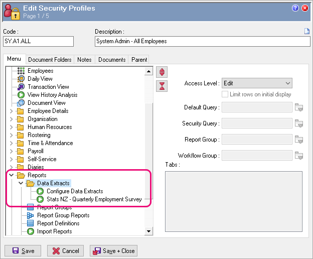
Task: Expand the Human Resources folder
Action: (x=12, y=127)
